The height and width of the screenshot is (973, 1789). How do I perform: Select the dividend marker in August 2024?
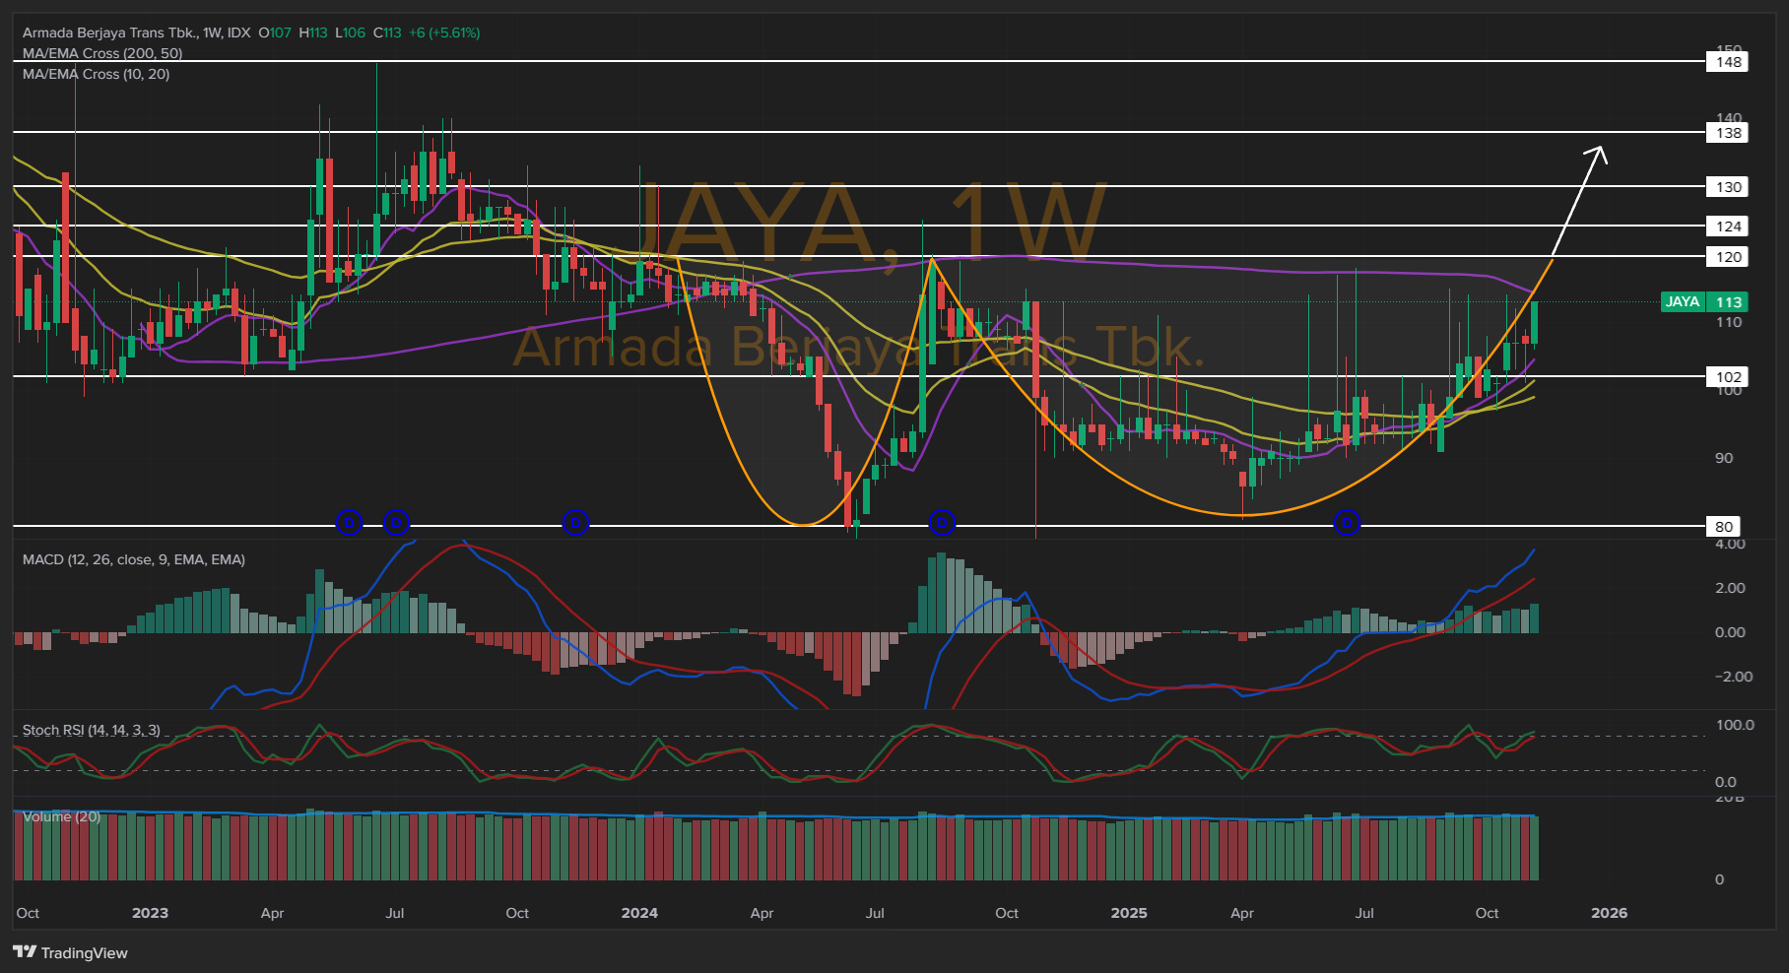point(942,523)
